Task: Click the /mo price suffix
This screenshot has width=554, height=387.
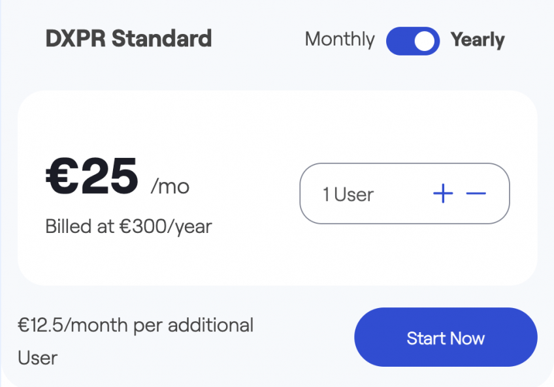Action: [170, 186]
